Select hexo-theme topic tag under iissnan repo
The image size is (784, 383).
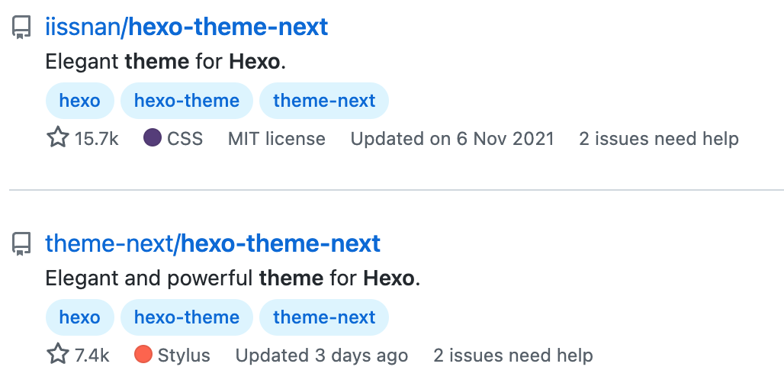pyautogui.click(x=187, y=101)
